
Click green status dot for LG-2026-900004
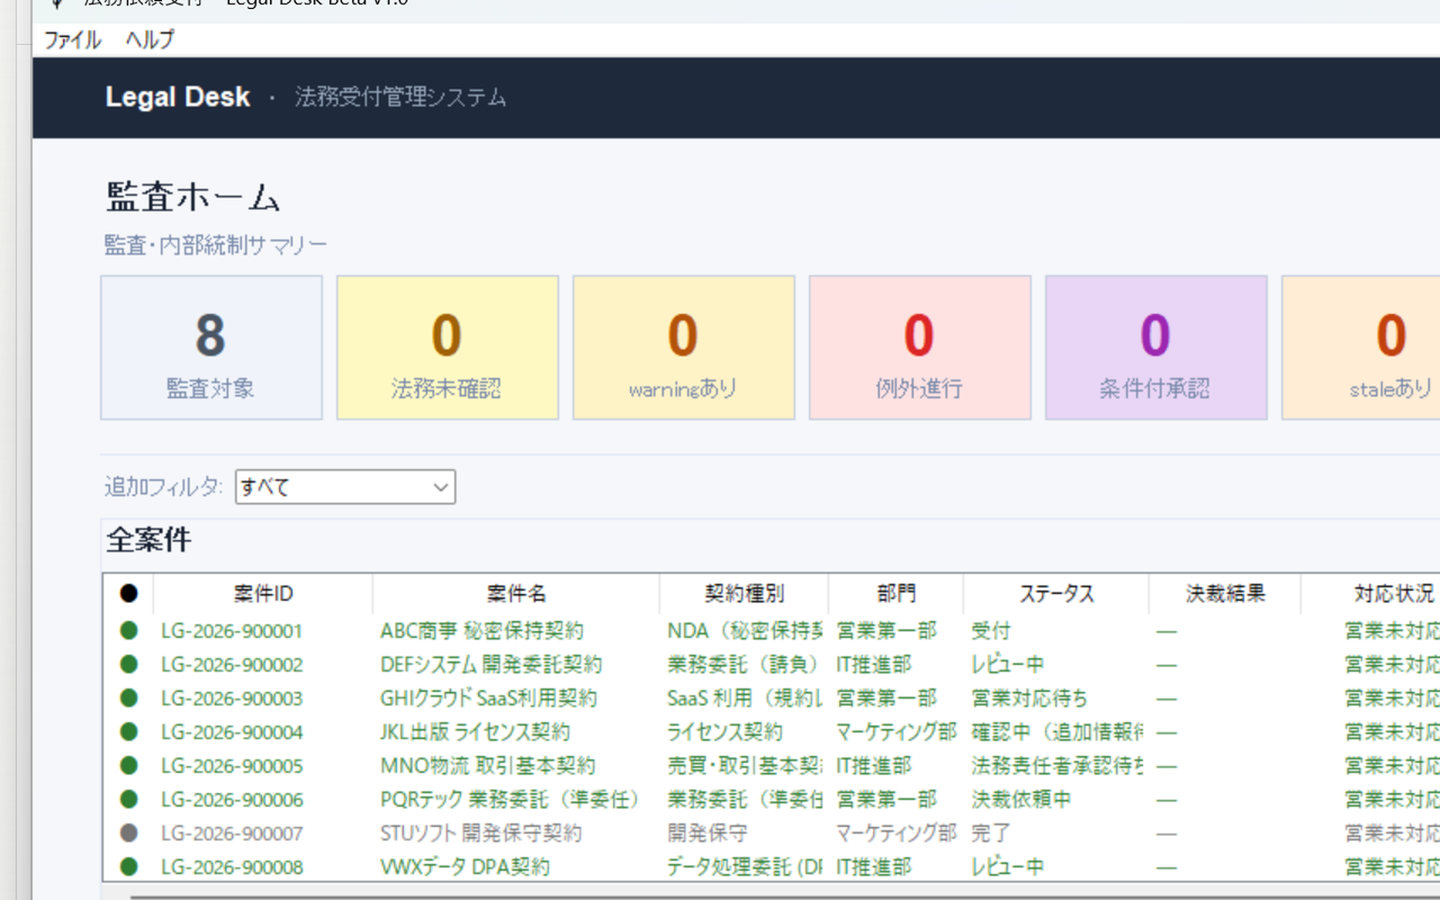(x=129, y=732)
